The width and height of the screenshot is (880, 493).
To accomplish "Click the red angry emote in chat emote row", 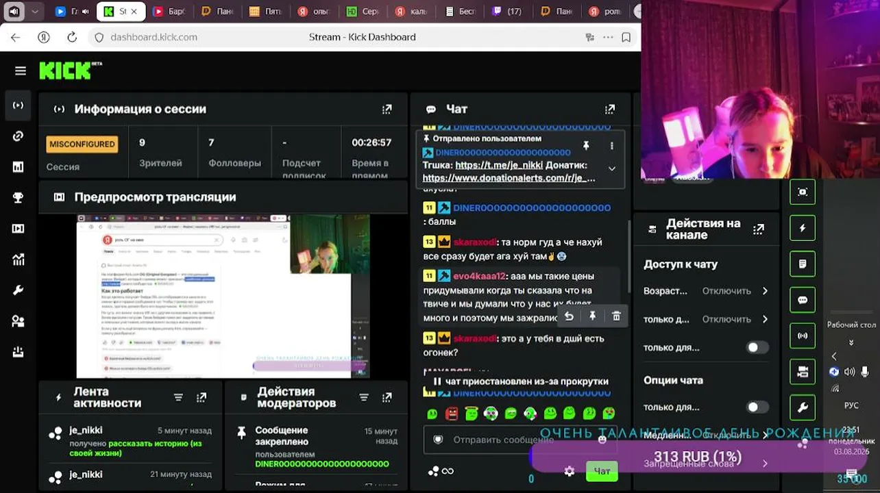I will tap(452, 414).
